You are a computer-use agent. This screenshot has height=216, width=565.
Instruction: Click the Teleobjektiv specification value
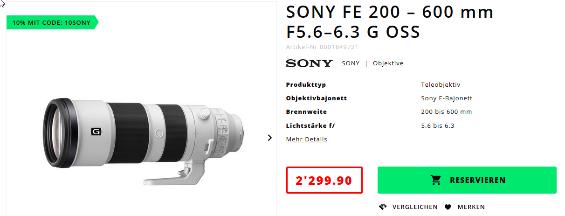(x=441, y=85)
